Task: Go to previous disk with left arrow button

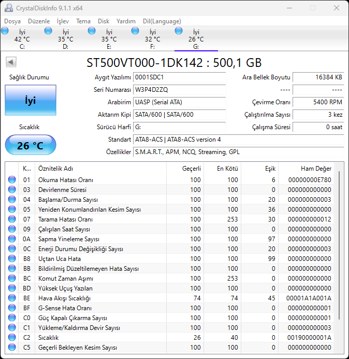Action: click(x=11, y=62)
